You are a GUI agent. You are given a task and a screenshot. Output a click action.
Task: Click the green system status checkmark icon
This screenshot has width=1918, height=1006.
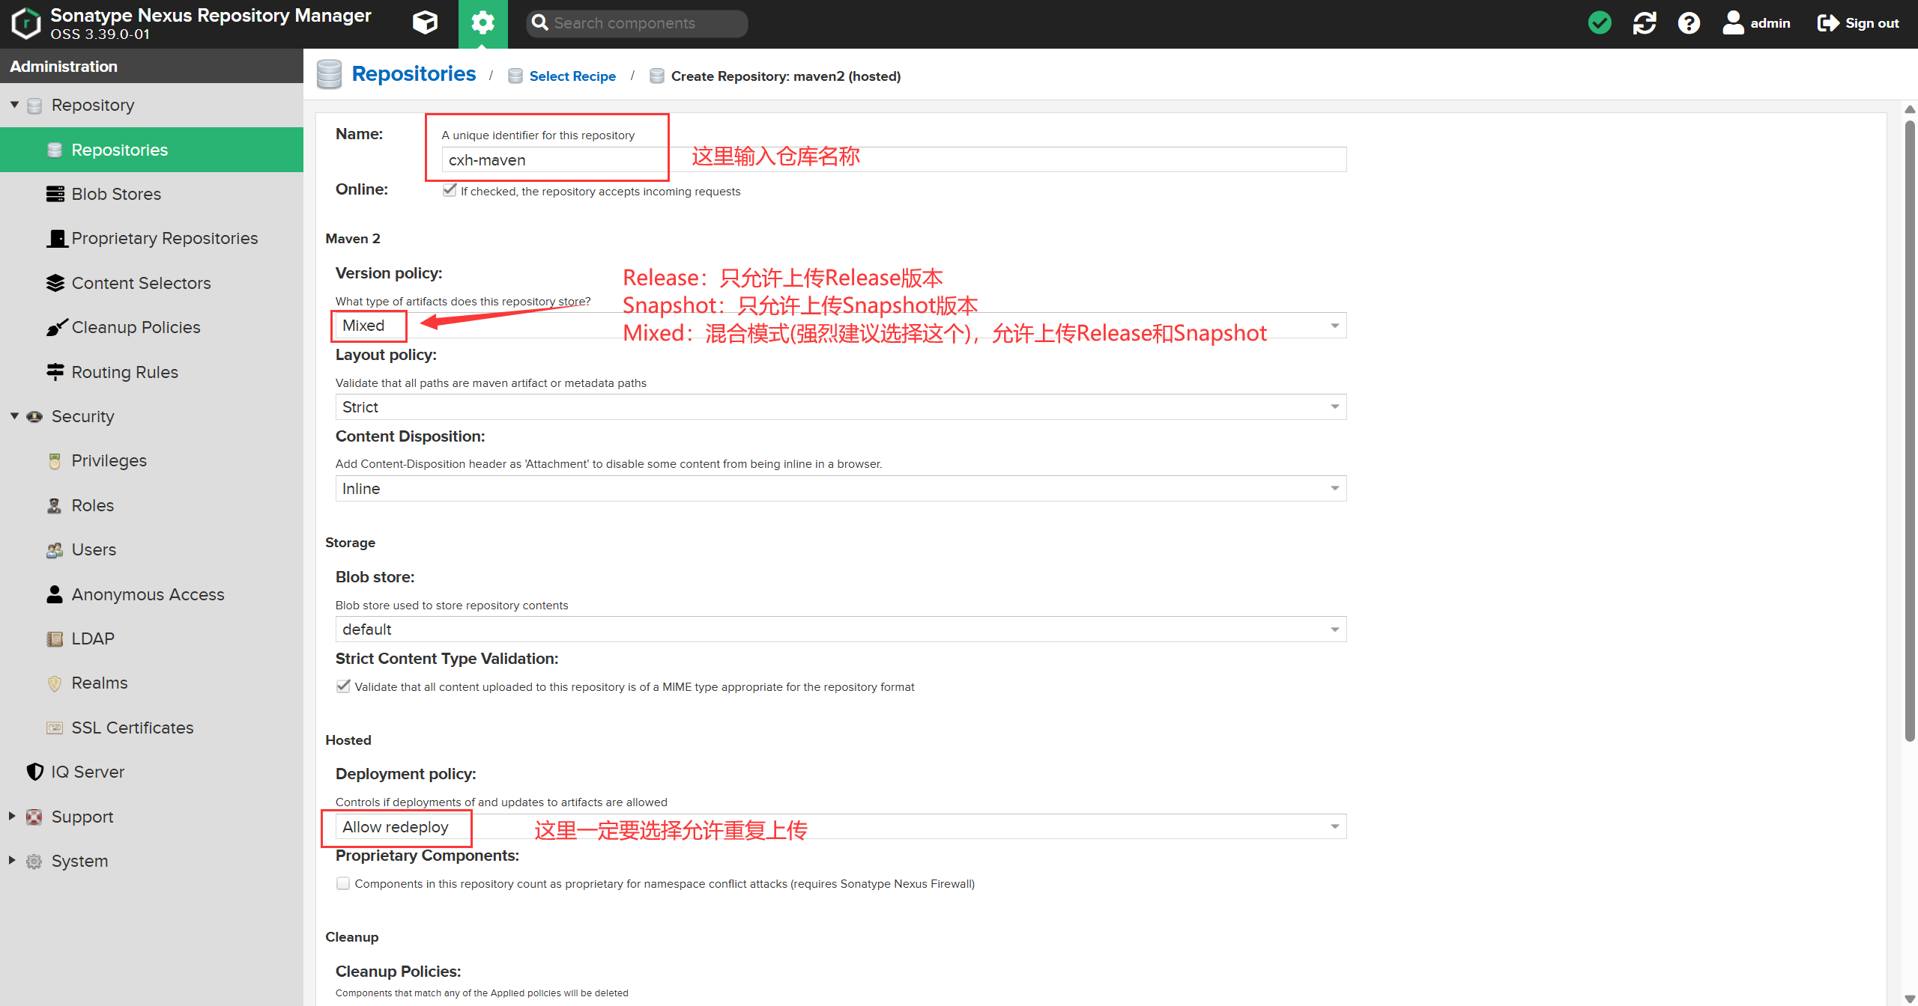click(1600, 23)
